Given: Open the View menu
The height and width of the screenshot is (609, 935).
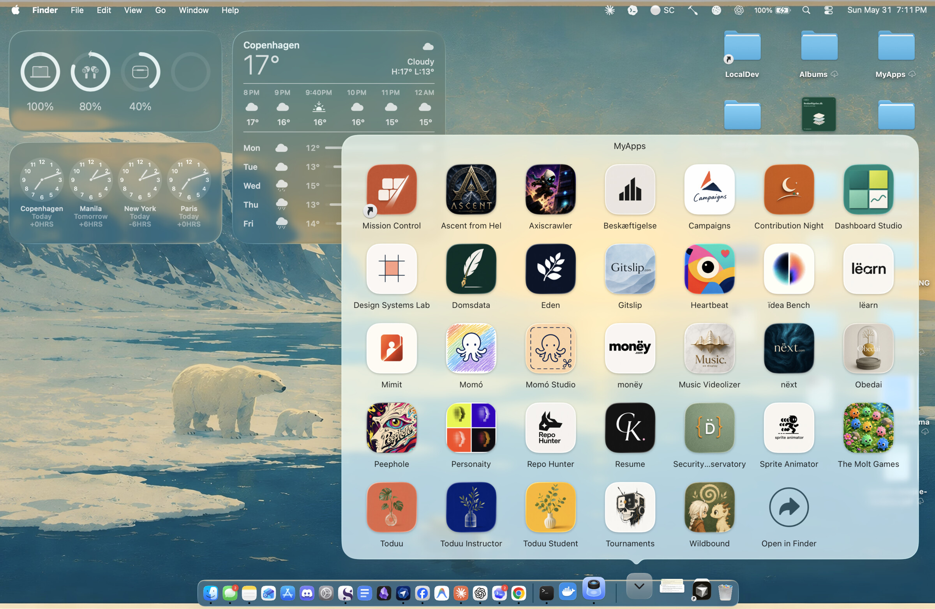Looking at the screenshot, I should coord(133,10).
